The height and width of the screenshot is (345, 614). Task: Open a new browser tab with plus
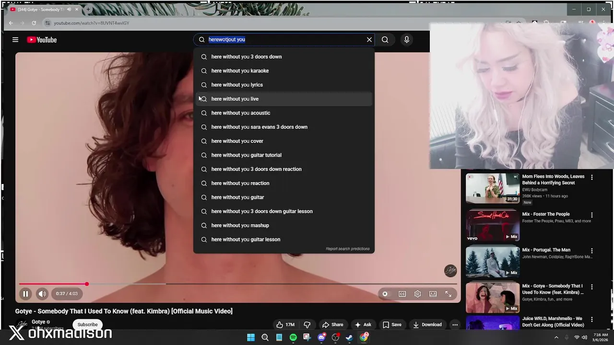pos(88,10)
